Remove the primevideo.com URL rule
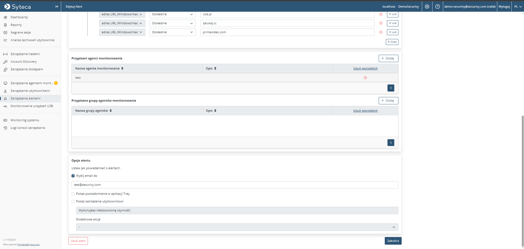 [x=381, y=32]
